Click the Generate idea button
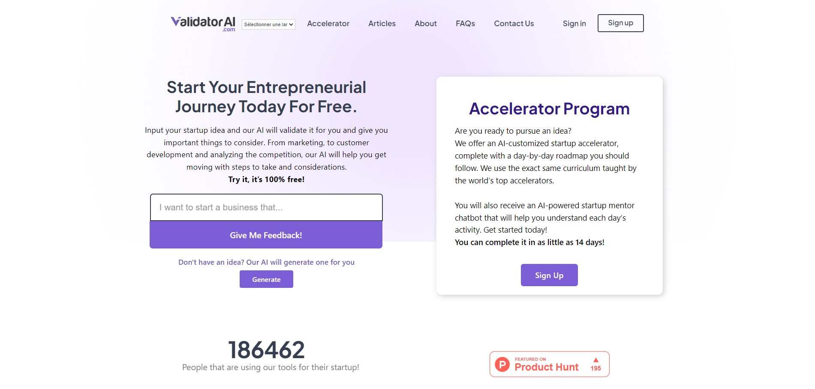Image resolution: width=815 pixels, height=389 pixels. tap(266, 279)
